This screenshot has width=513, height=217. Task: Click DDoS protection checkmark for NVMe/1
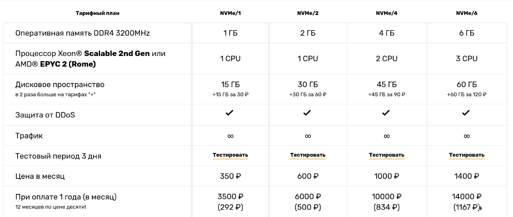[230, 113]
